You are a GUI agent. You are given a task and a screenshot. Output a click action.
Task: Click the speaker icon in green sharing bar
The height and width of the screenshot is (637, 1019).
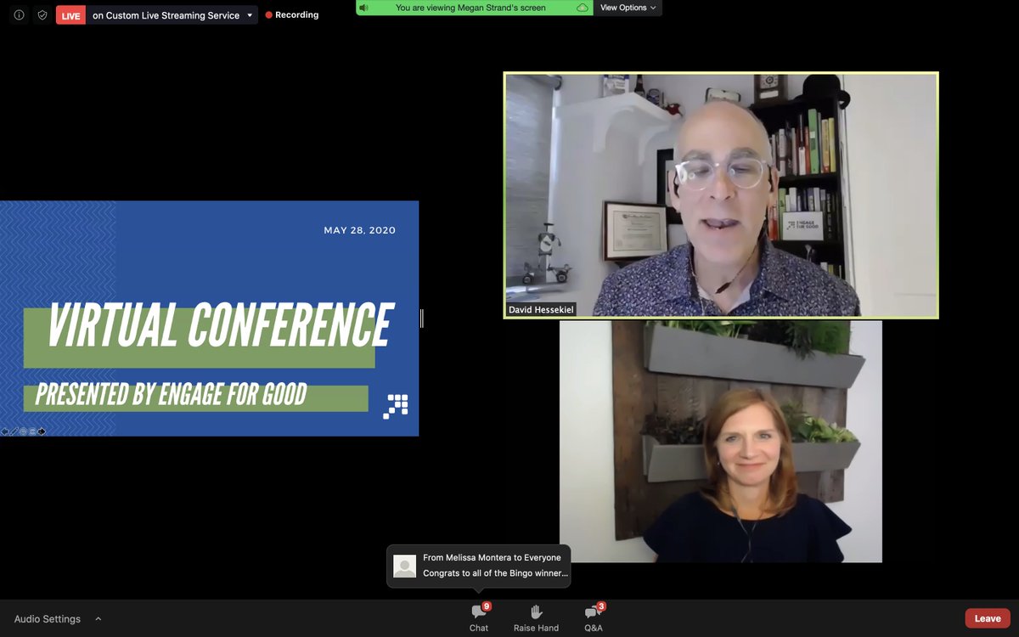coord(364,8)
